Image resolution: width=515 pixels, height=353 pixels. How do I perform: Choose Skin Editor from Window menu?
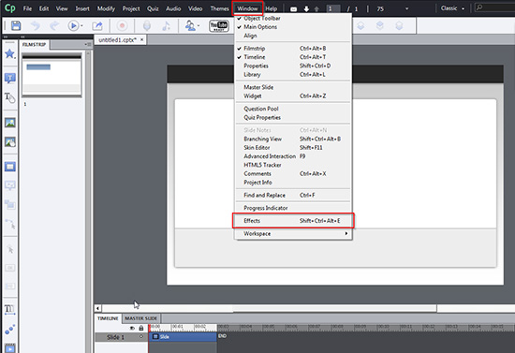click(292, 148)
